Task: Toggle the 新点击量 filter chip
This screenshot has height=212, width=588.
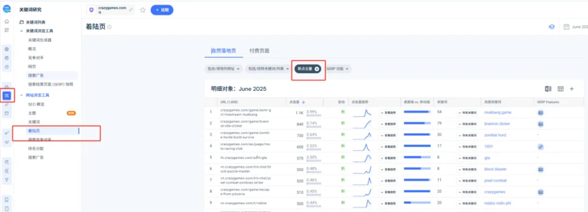Action: click(308, 69)
